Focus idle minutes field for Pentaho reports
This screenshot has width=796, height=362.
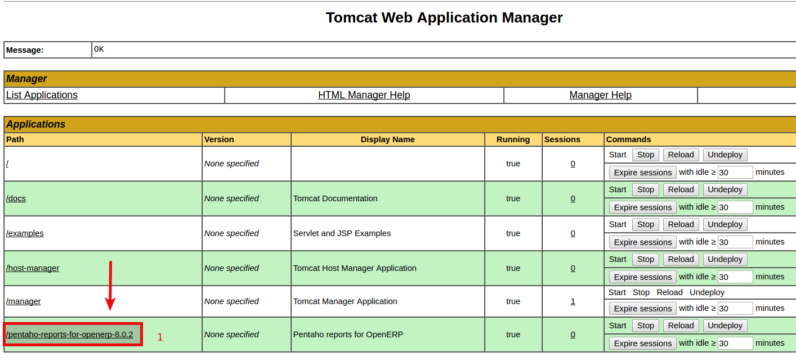[735, 343]
